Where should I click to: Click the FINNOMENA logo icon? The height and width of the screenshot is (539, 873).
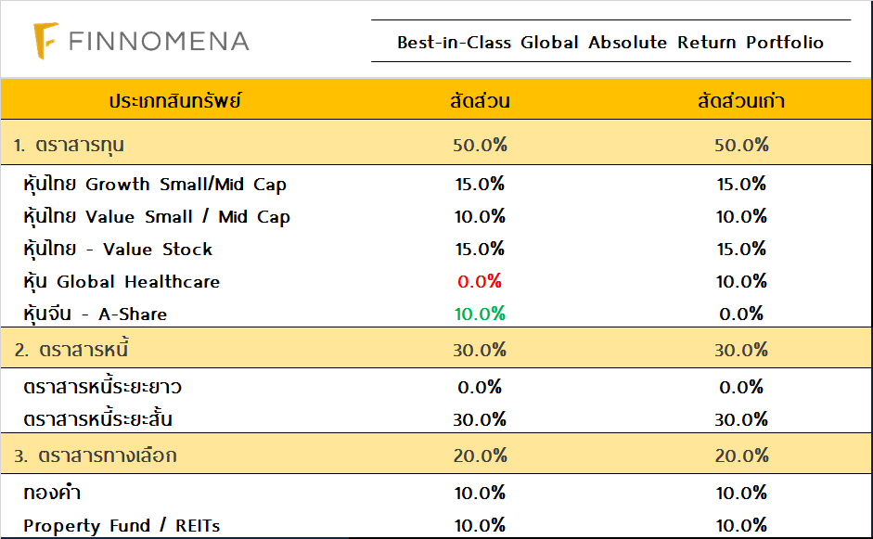(x=45, y=41)
